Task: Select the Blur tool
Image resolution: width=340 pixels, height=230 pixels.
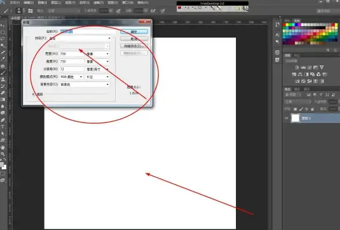Action: point(2,106)
